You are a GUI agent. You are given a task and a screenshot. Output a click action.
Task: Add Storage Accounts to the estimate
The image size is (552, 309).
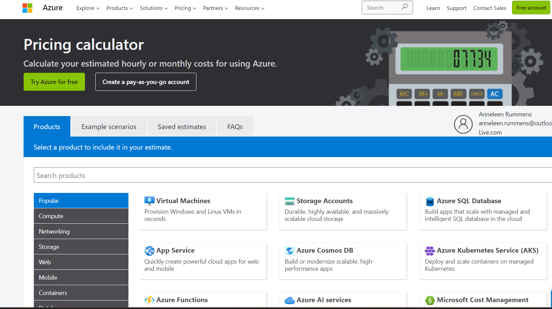[343, 211]
